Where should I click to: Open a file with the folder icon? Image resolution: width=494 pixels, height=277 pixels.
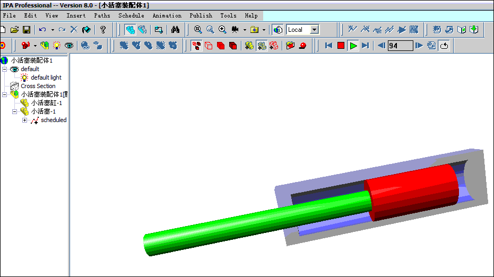(14, 30)
